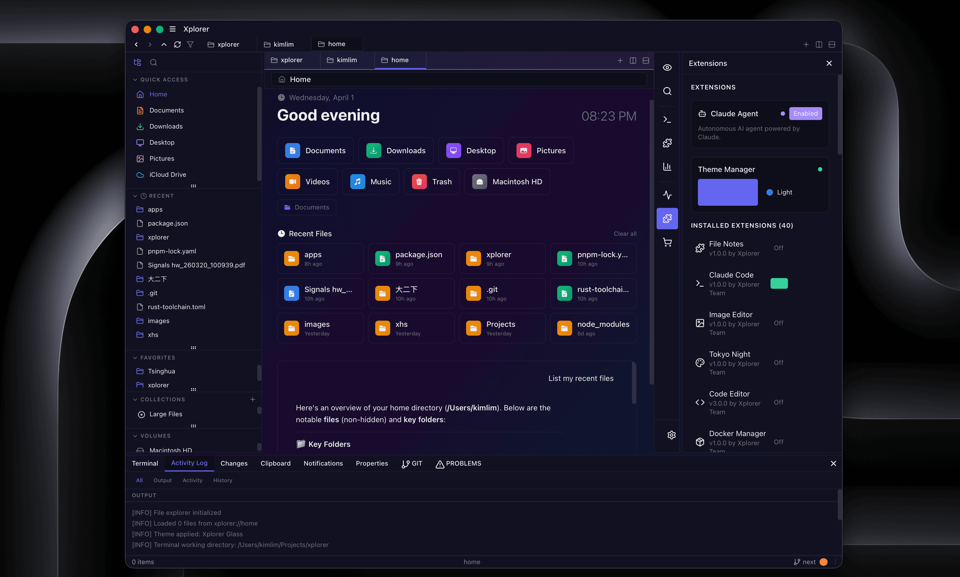Image resolution: width=960 pixels, height=577 pixels.
Task: Open the filter funnel icon in toolbar
Action: tap(191, 44)
